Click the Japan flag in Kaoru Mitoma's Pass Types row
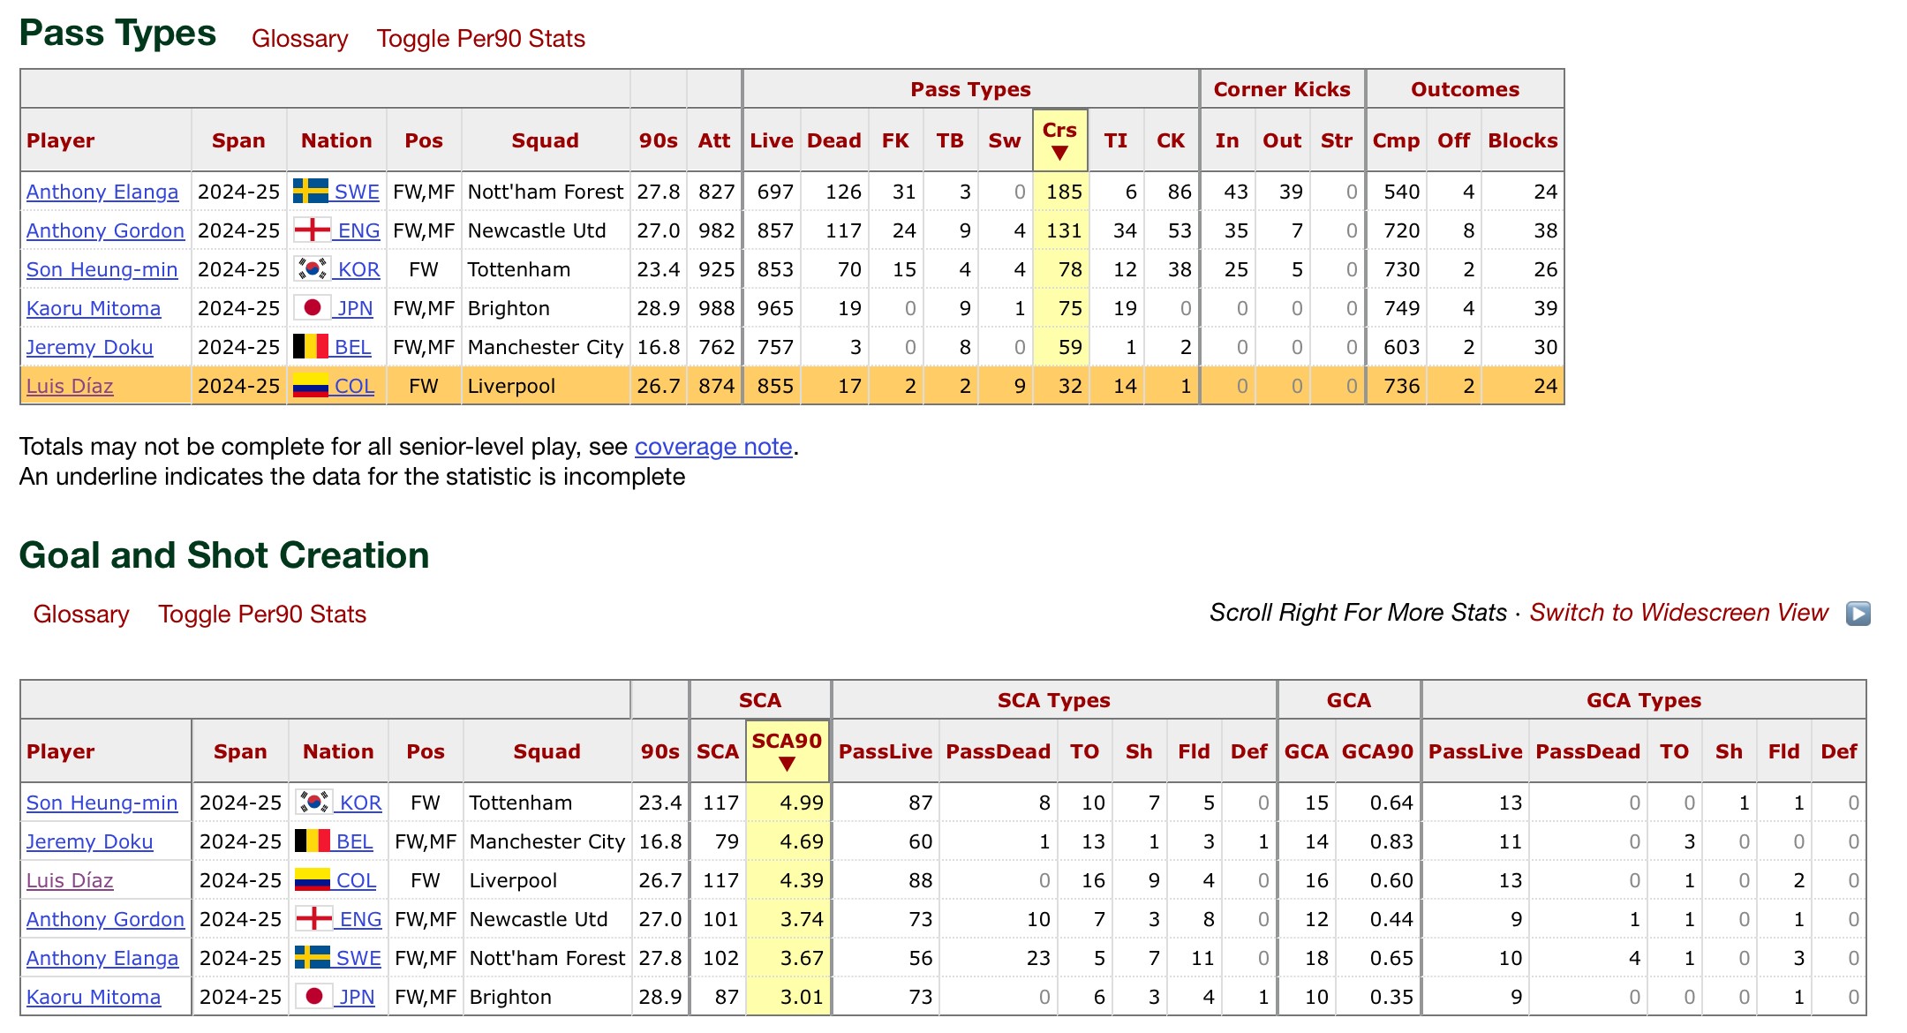Image resolution: width=1907 pixels, height=1033 pixels. point(312,308)
